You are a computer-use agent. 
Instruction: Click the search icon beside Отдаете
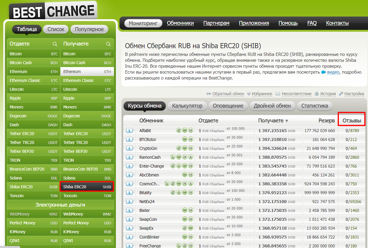pos(55,44)
